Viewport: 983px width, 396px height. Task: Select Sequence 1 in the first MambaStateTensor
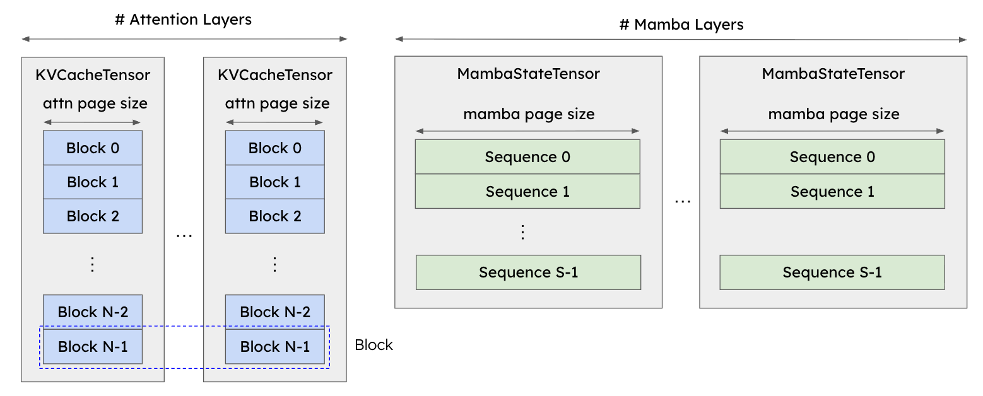(527, 192)
